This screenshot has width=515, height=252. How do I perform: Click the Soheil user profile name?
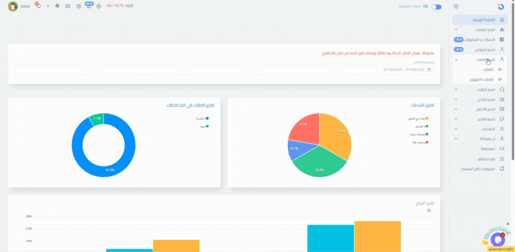[25, 6]
